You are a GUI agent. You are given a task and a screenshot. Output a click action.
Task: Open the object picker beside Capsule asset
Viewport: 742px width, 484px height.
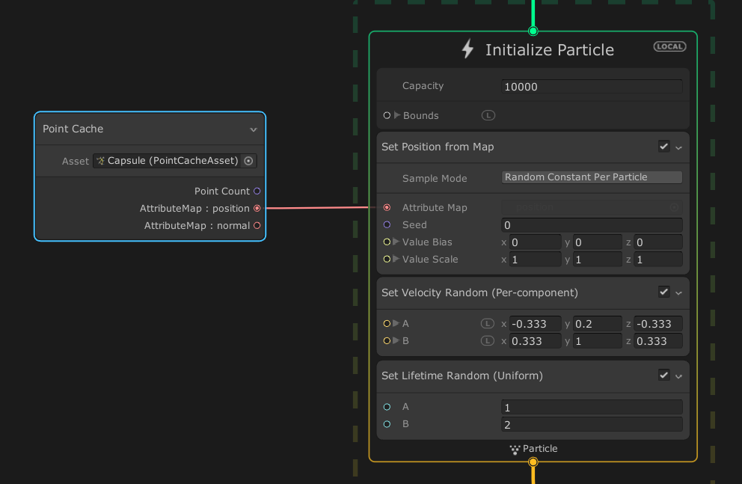tap(249, 161)
